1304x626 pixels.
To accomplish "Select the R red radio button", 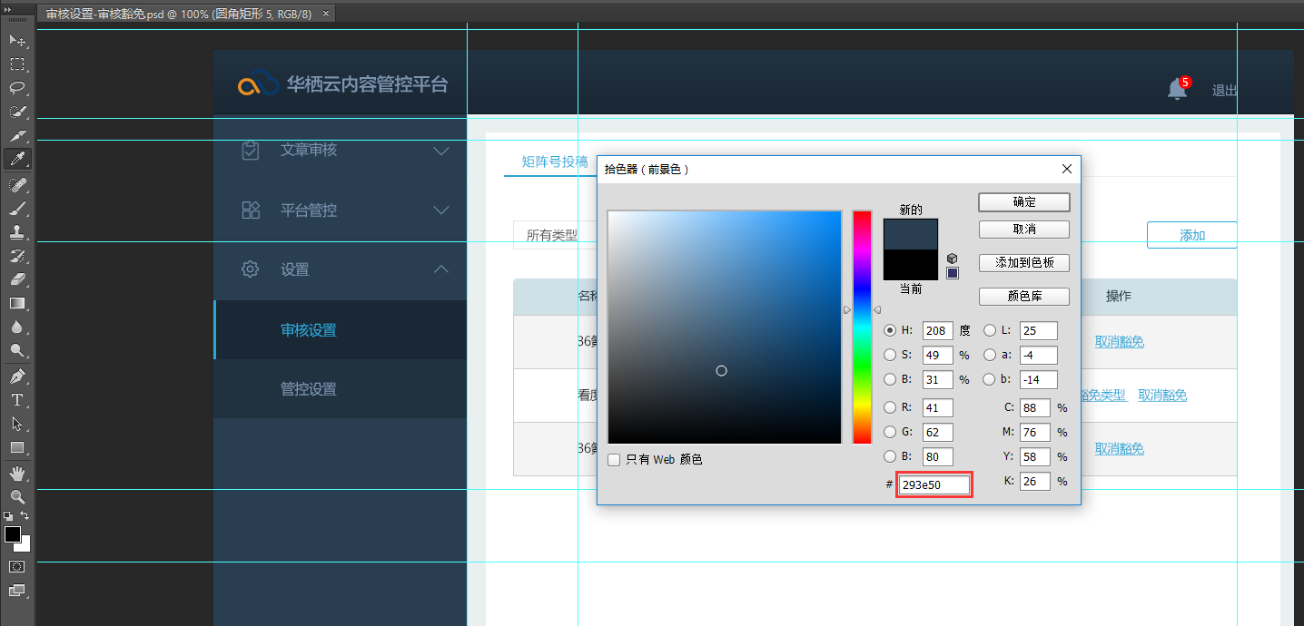I will (890, 407).
